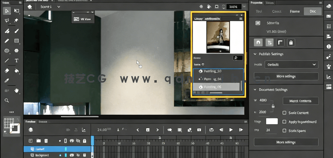Select the Paint Bucket tool
This screenshot has width=333, height=158.
click(16, 71)
